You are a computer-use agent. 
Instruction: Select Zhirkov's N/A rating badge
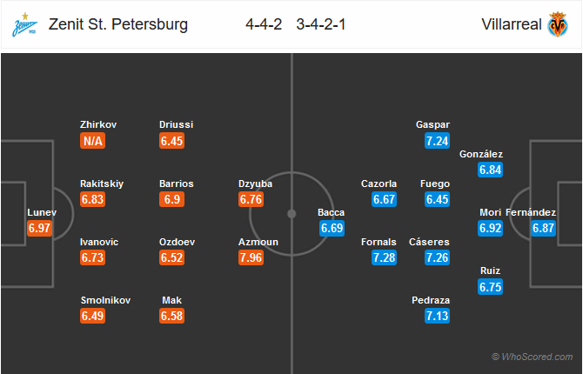click(92, 141)
